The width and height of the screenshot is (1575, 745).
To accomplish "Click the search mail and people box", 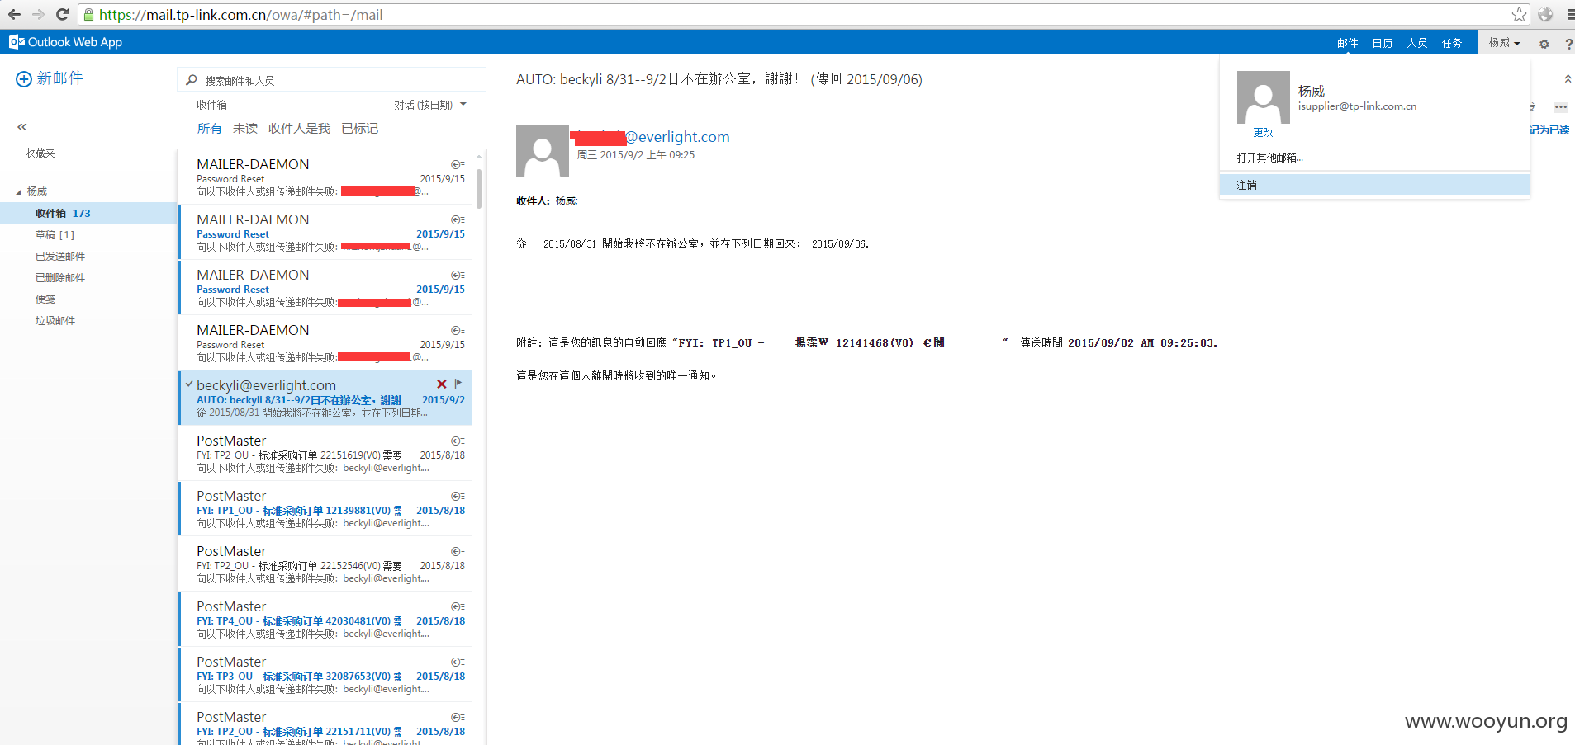I will point(331,80).
